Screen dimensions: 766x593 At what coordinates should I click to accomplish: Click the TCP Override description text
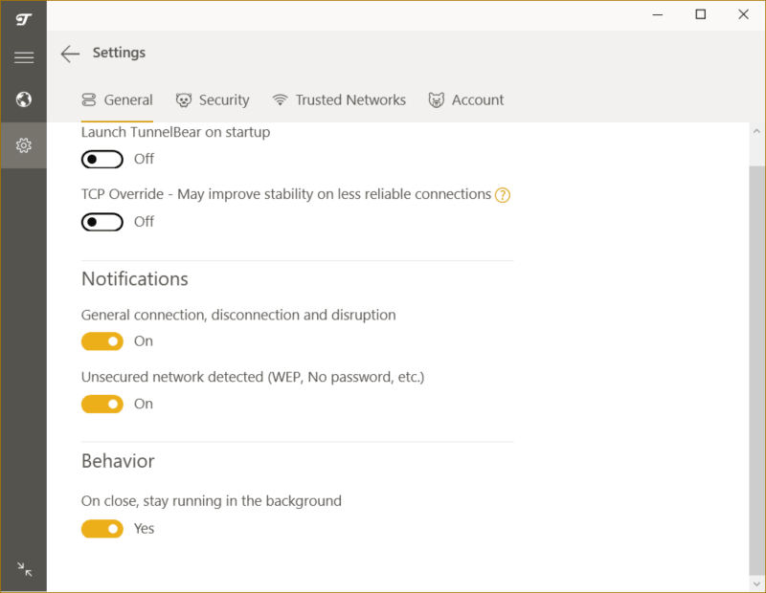[x=286, y=194]
